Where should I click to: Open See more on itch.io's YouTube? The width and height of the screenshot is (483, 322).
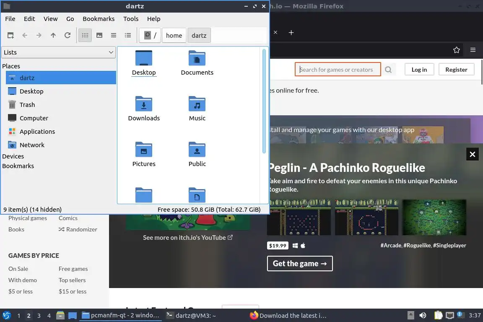[x=187, y=238]
